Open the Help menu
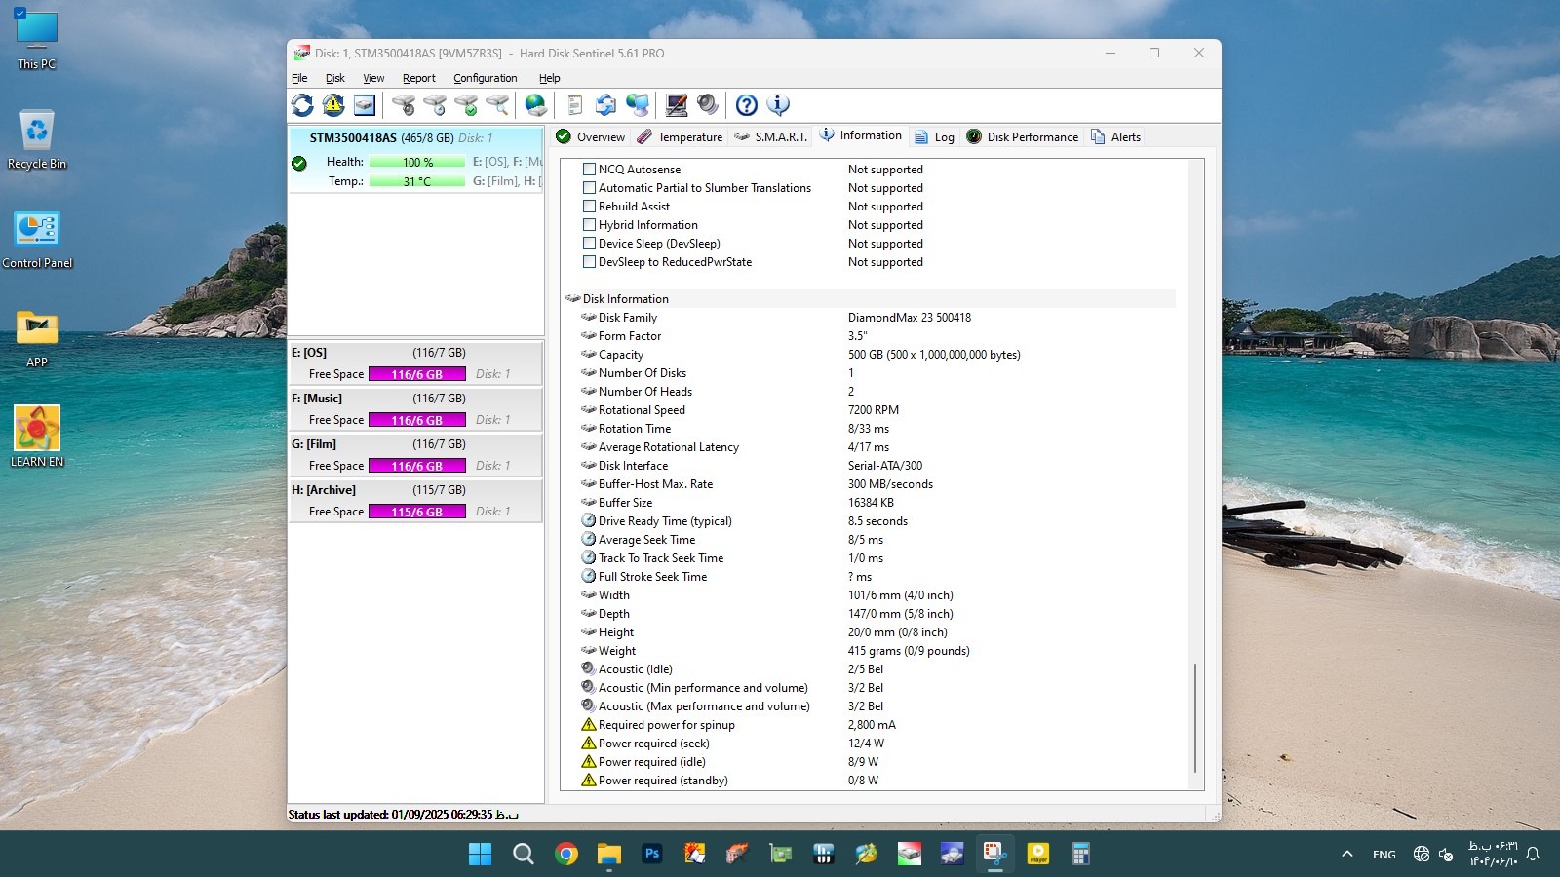This screenshot has height=877, width=1560. coord(550,78)
